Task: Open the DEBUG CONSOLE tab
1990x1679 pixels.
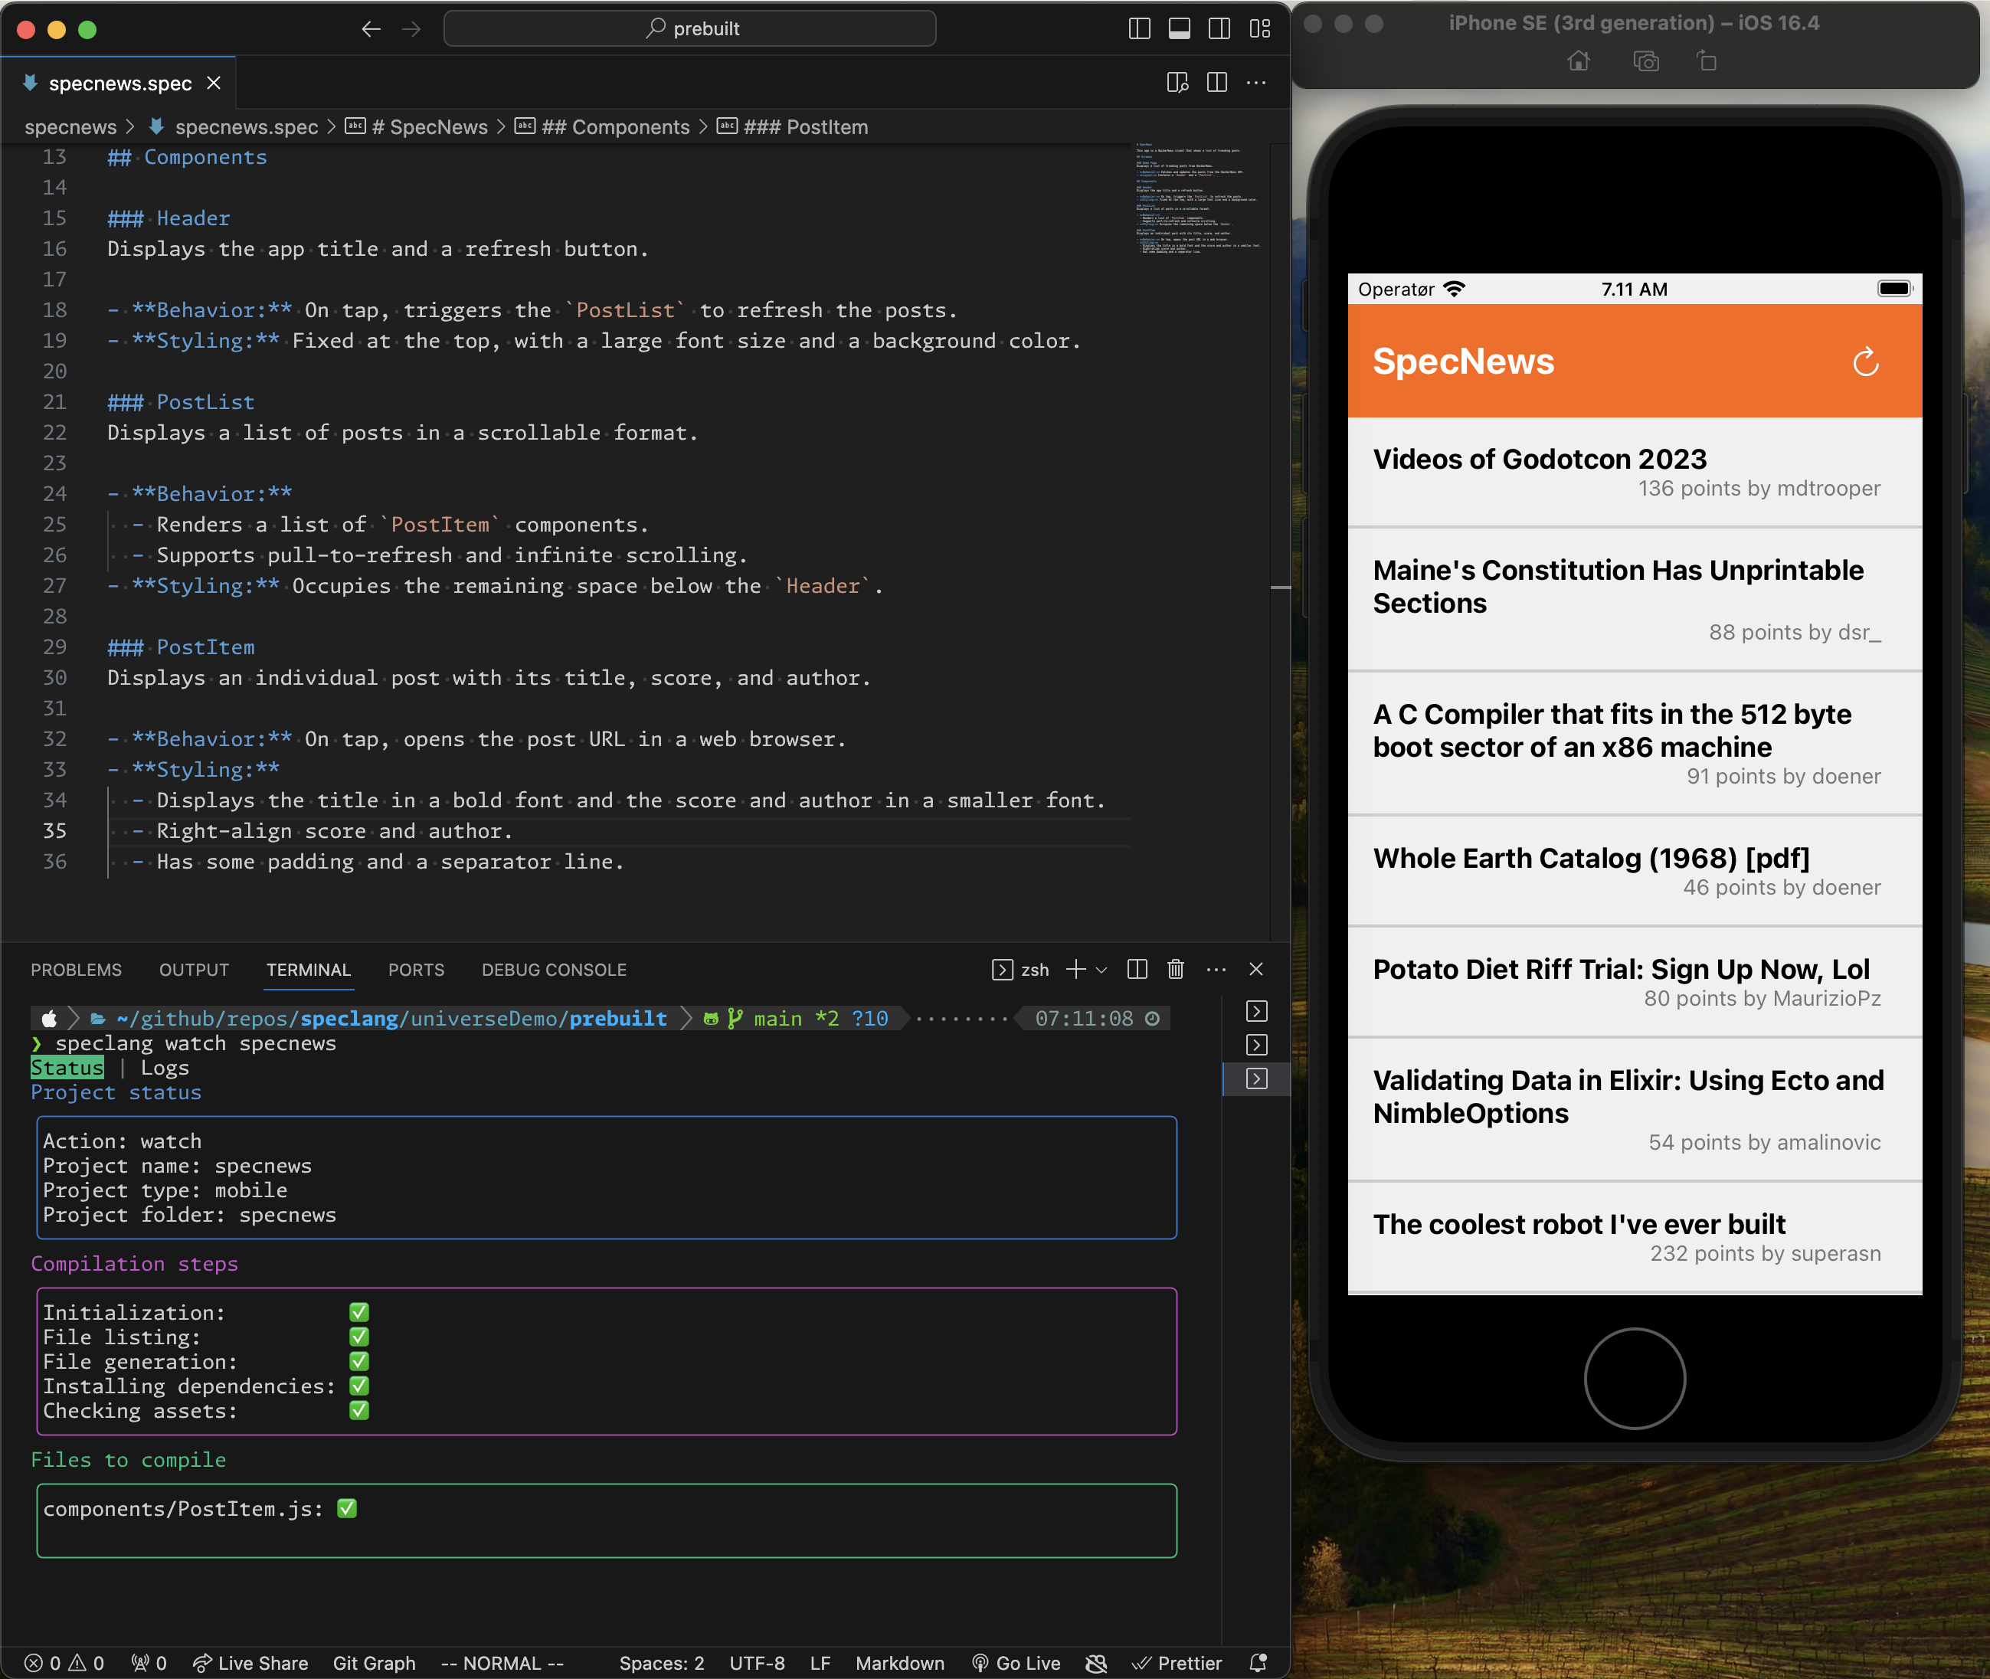Action: [554, 969]
